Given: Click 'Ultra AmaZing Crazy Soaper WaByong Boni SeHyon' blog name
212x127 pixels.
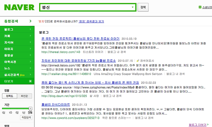Looking at the screenshot, I should coord(128,74).
